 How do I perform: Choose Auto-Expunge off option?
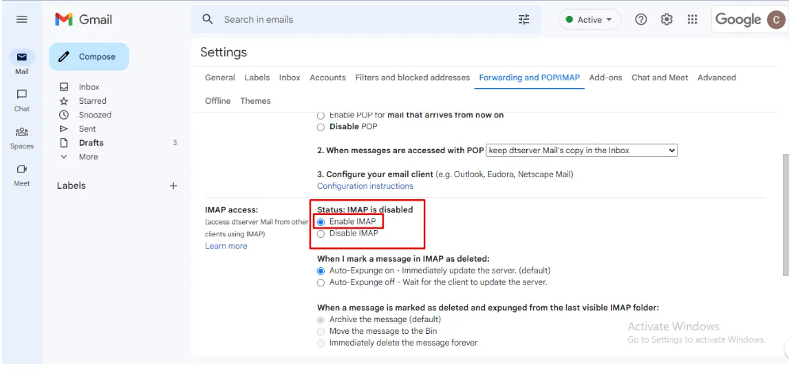pyautogui.click(x=321, y=282)
